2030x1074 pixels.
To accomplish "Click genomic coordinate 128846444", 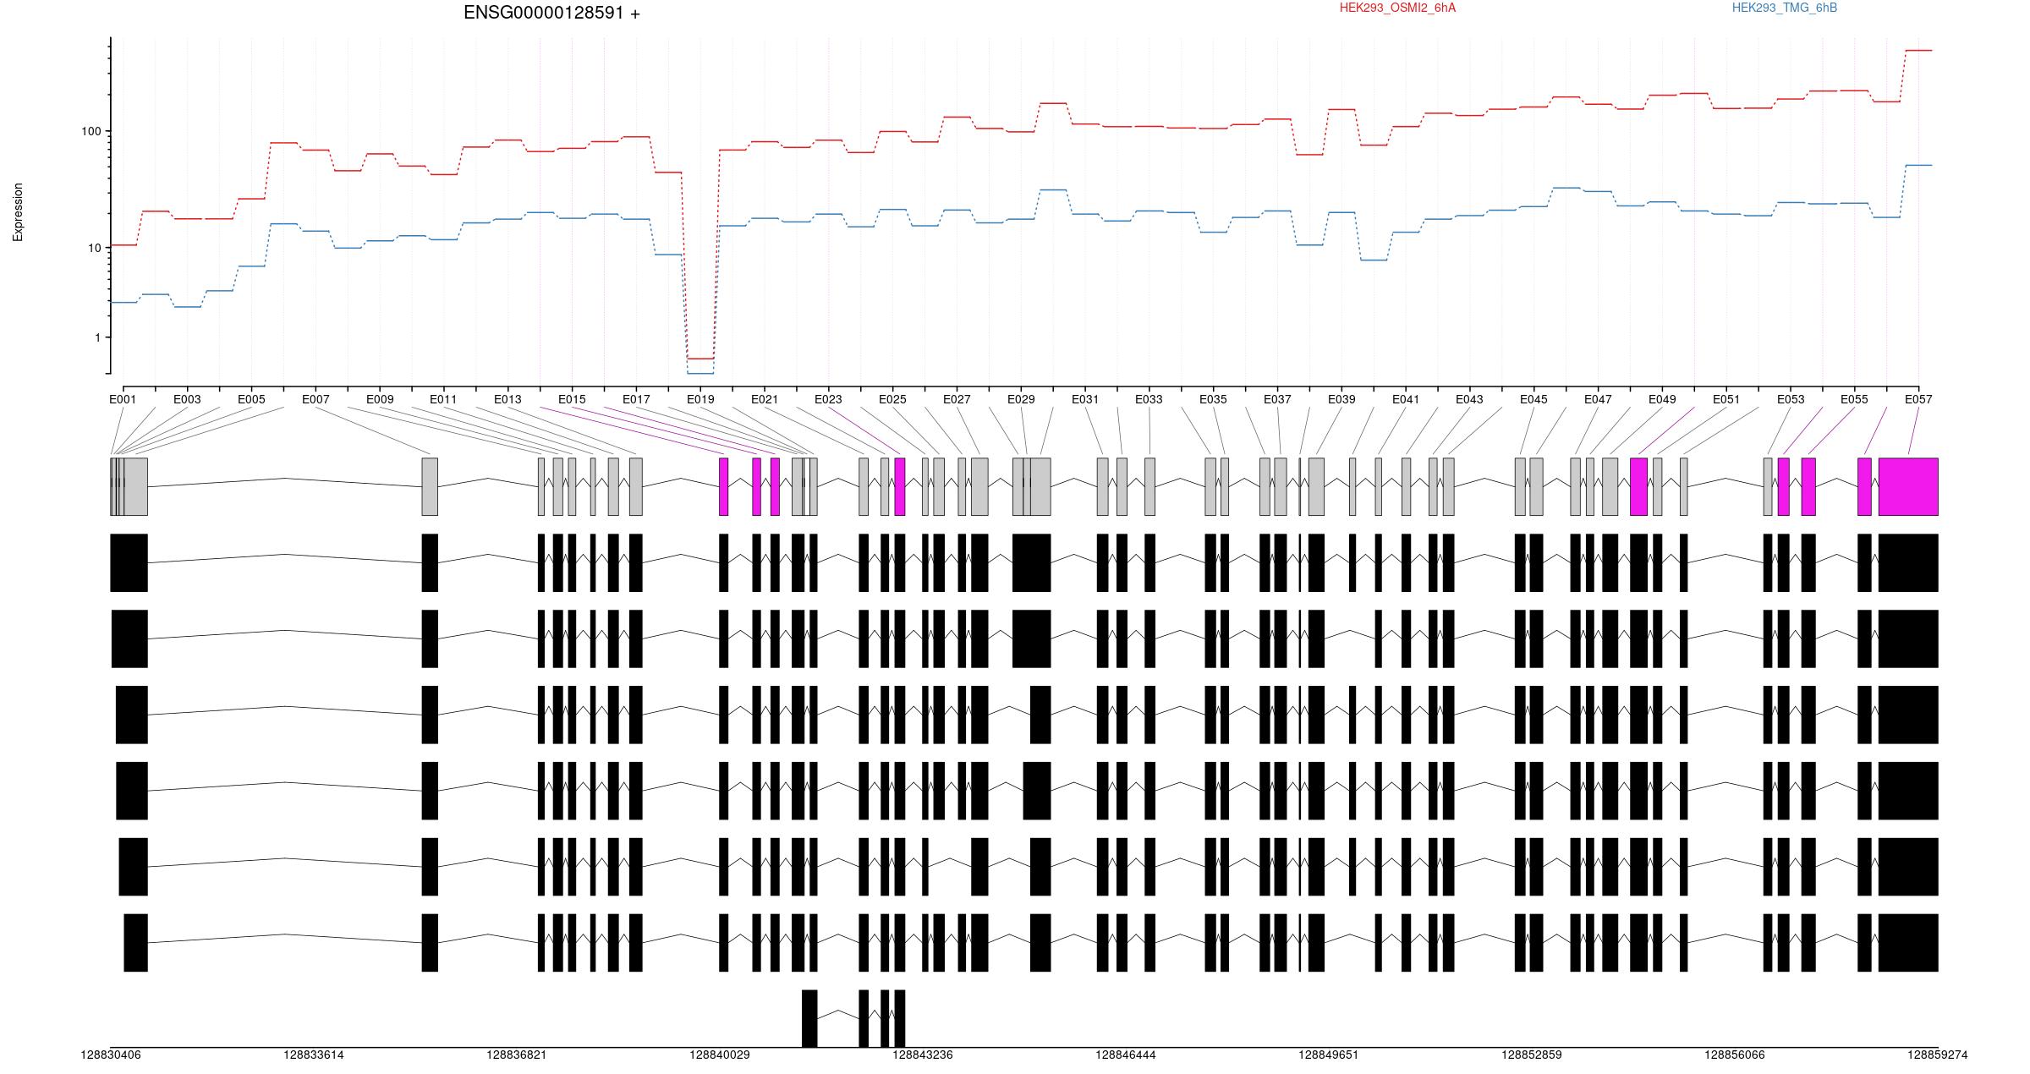I will coord(1126,1055).
